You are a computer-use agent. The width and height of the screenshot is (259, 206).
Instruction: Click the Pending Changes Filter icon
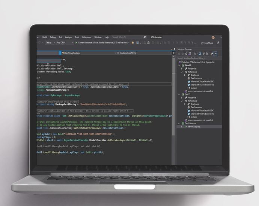[x=195, y=54]
